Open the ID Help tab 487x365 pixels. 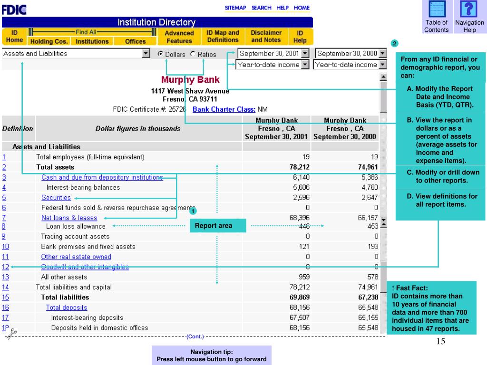click(x=300, y=36)
